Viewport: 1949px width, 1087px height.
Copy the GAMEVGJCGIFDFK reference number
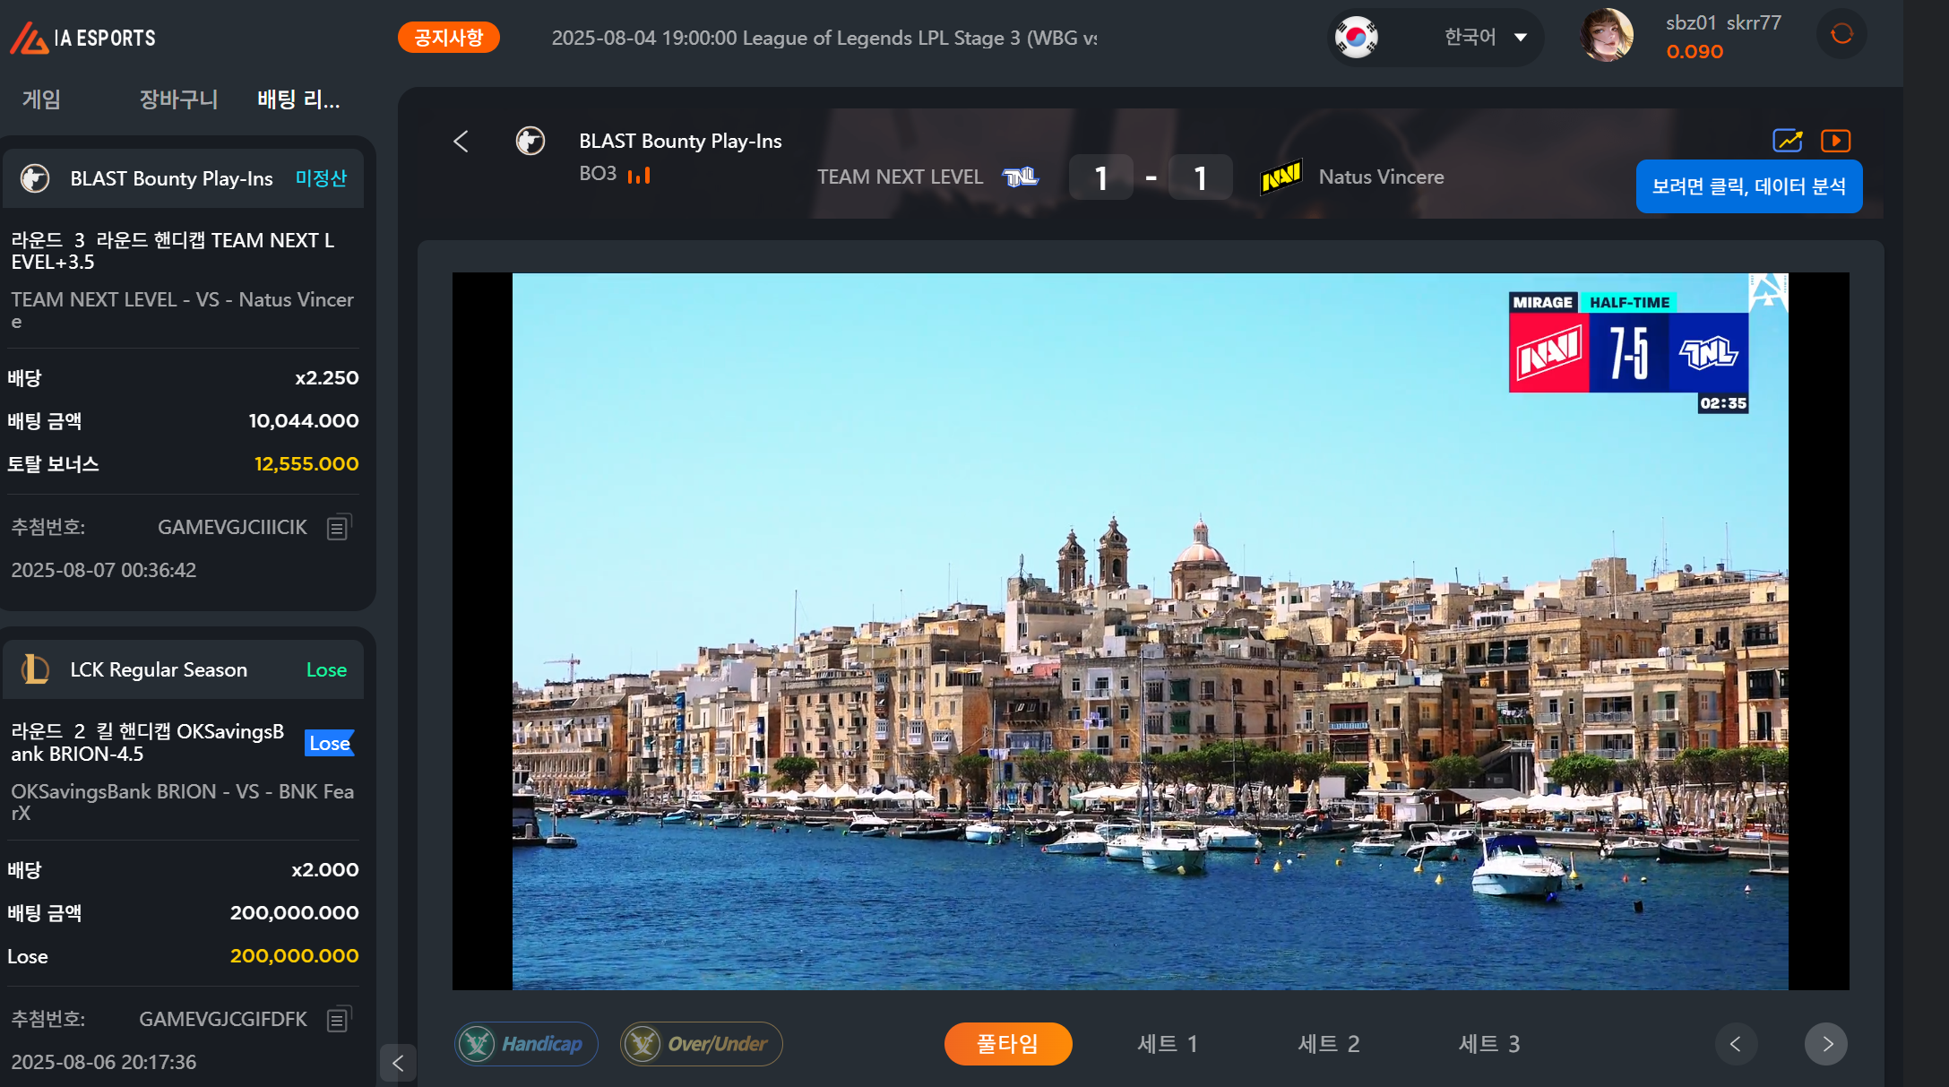tap(338, 1019)
